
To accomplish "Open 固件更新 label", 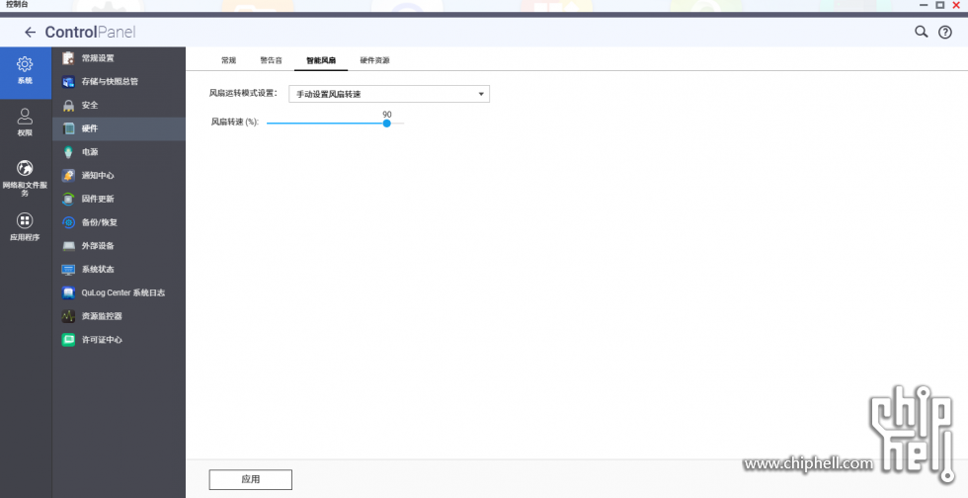I will (98, 199).
